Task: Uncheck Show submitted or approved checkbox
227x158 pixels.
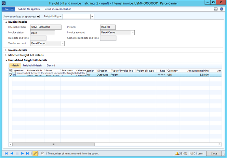Action: click(38, 16)
